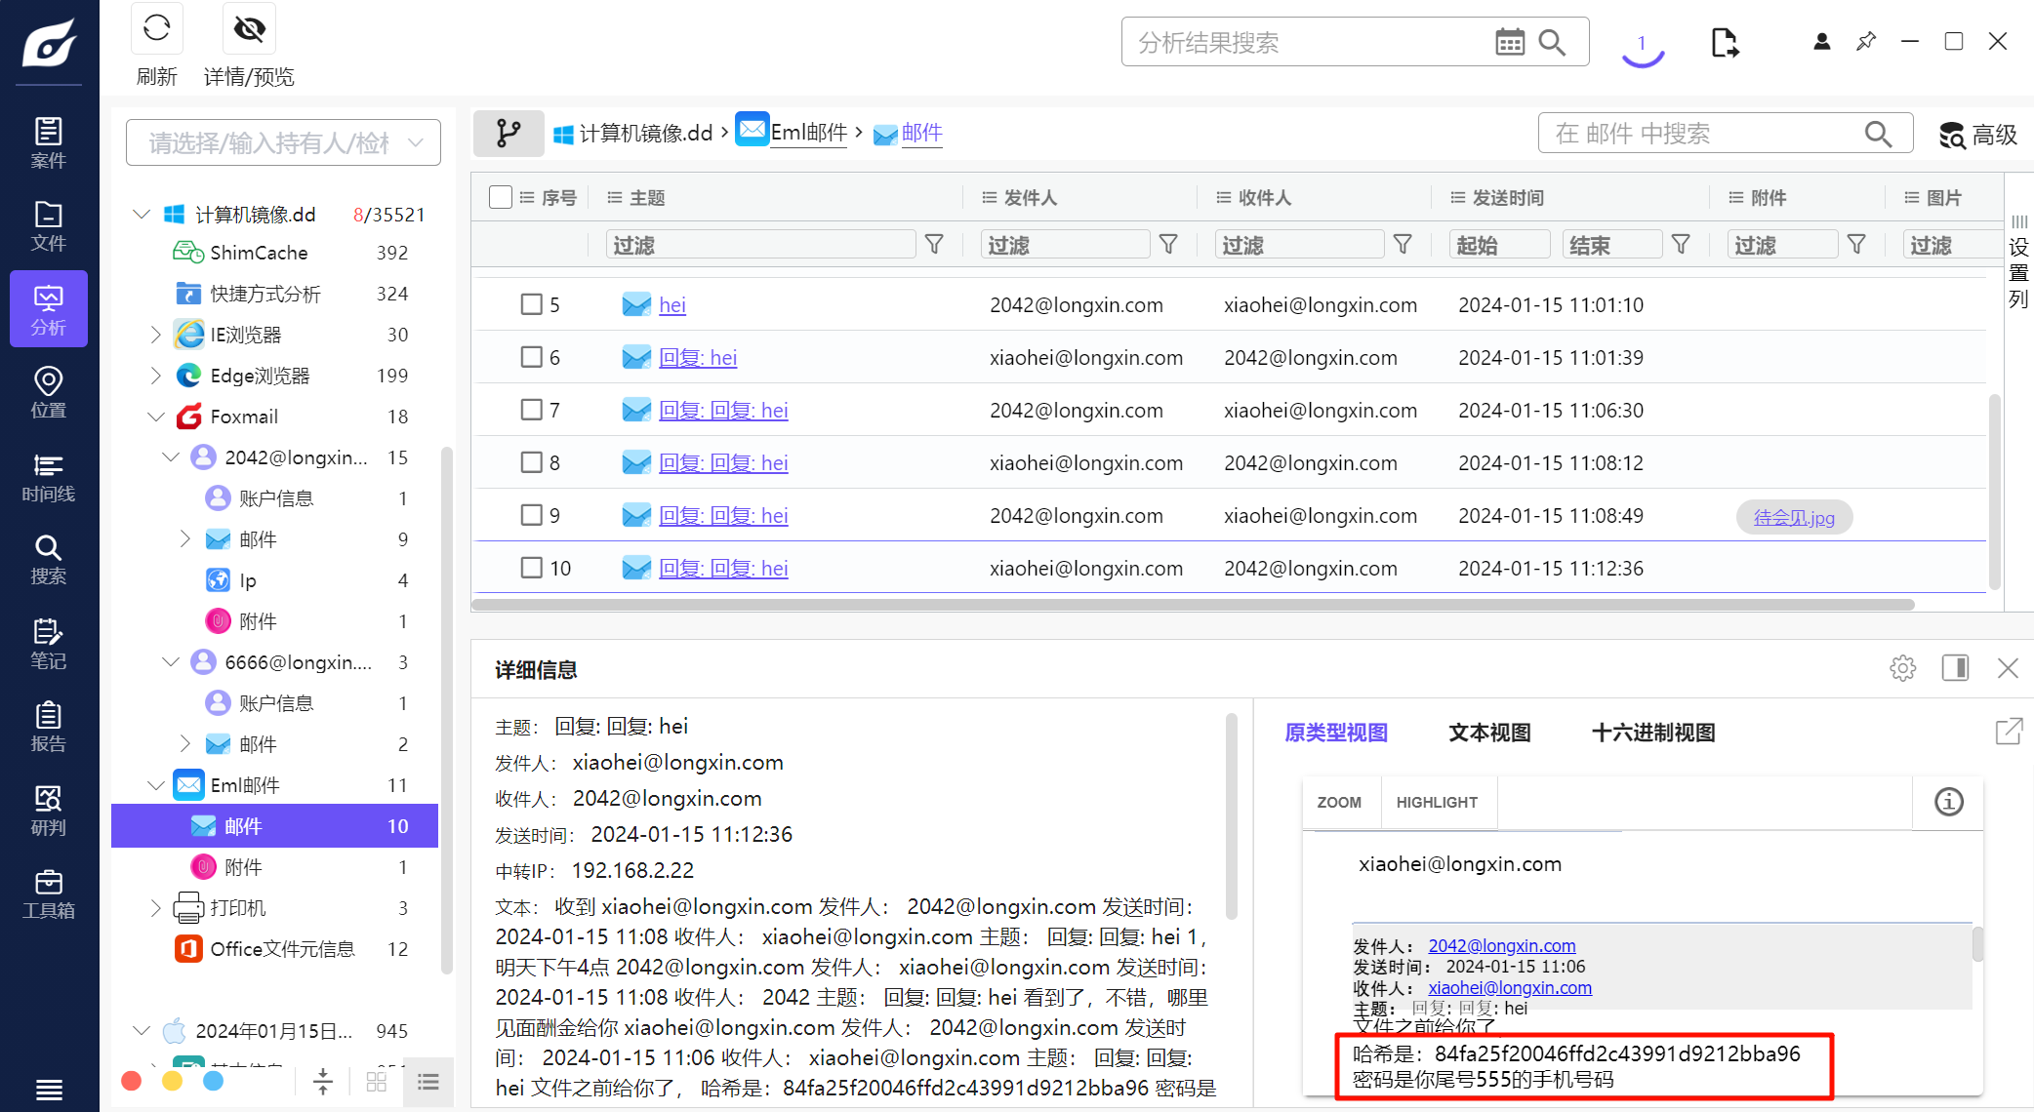Click the refresh (刷新) icon
This screenshot has height=1112, width=2034.
156,29
